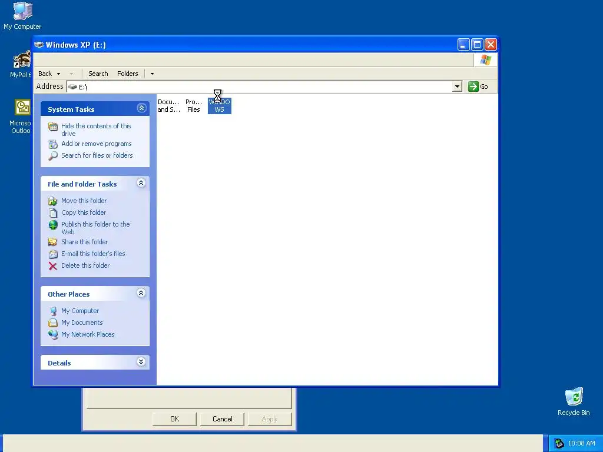603x452 pixels.
Task: Click Search for files or folders
Action: (97, 155)
